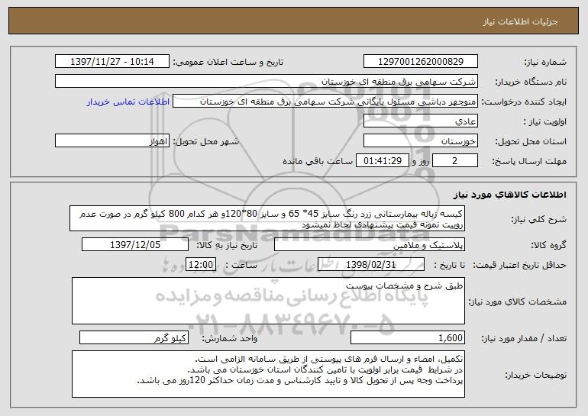
Task: Click the general description text box
Action: click(x=267, y=218)
